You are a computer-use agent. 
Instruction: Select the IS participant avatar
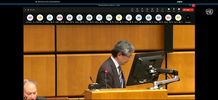[79, 18]
